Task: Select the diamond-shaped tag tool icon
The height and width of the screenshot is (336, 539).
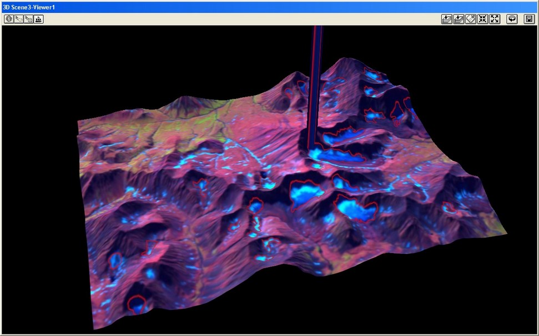Action: [x=471, y=19]
